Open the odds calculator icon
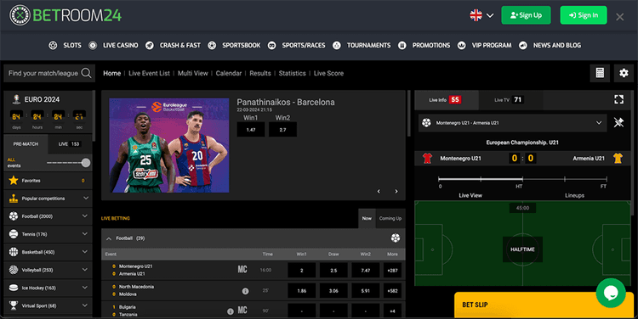This screenshot has height=319, width=638. pos(600,73)
